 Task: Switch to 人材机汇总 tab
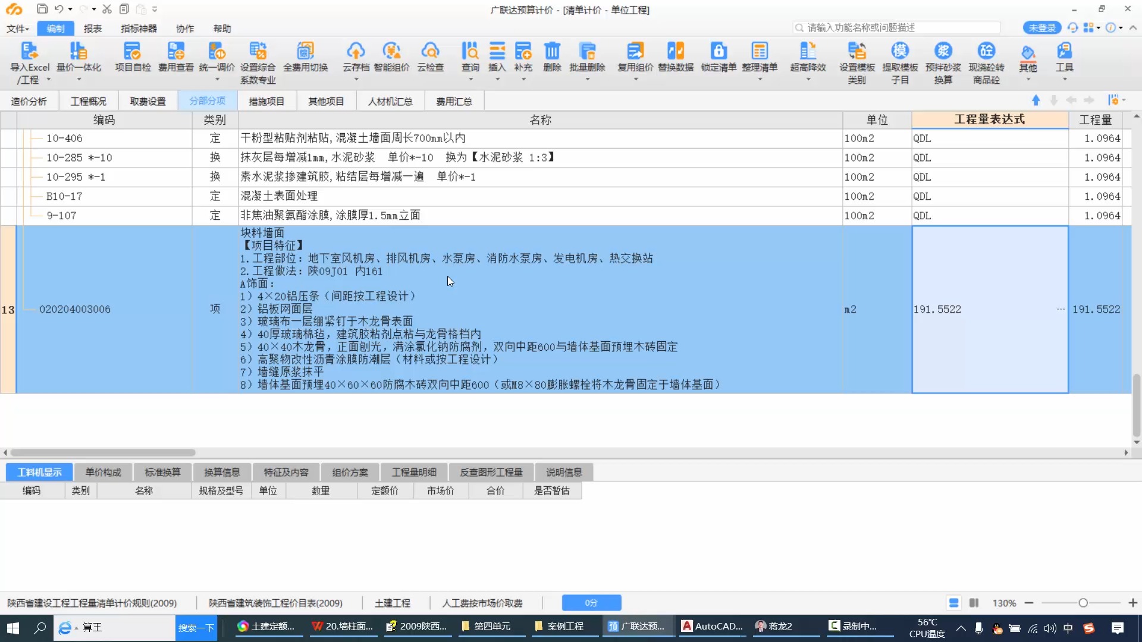[x=390, y=100]
